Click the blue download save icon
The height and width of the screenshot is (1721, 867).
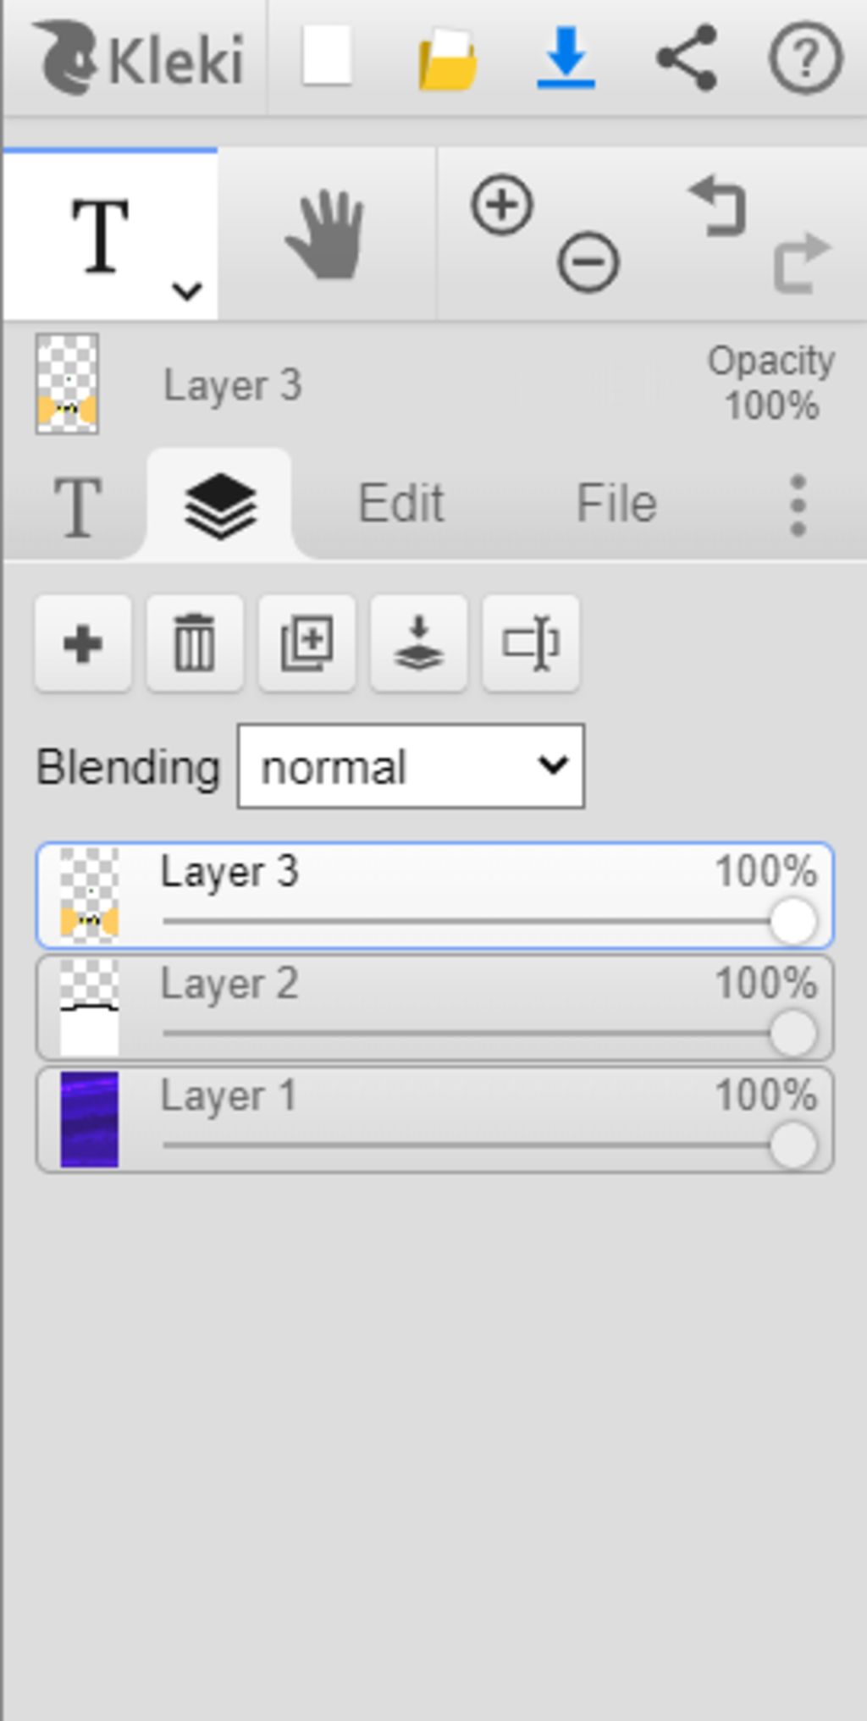[x=566, y=58]
